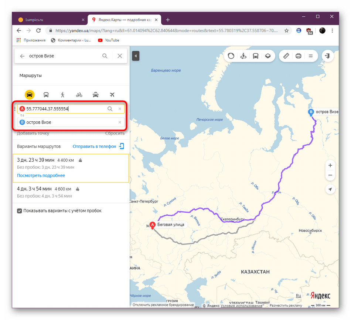The height and width of the screenshot is (320, 351).
Task: Open a new browser tab
Action: tap(168, 20)
